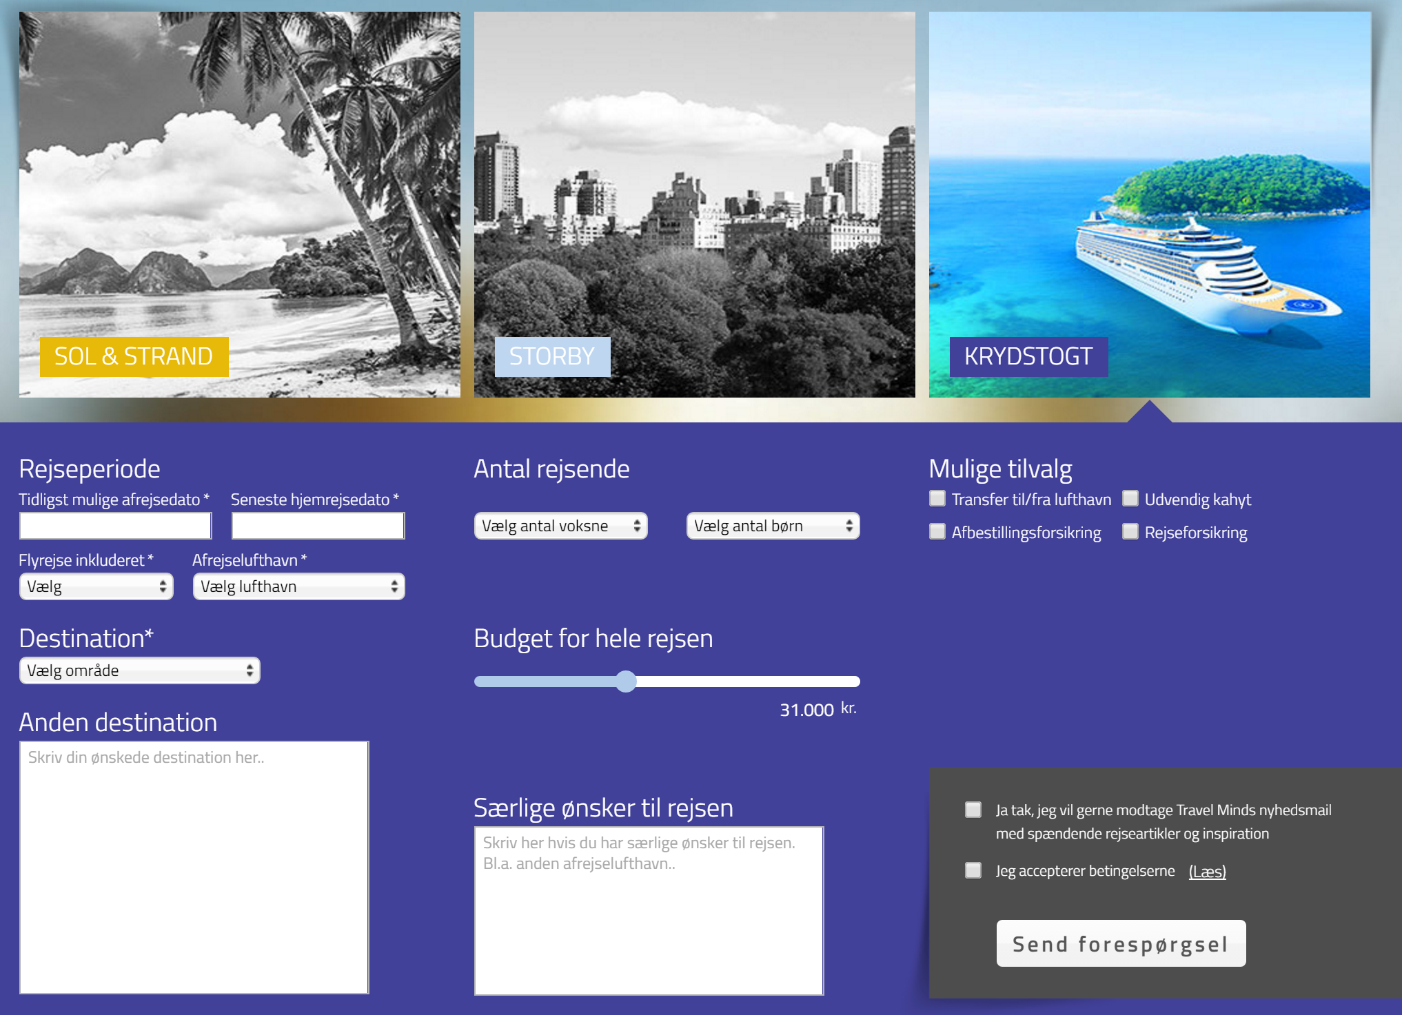The width and height of the screenshot is (1402, 1015).
Task: Check the Udvendig kahyt checkbox
Action: tap(1130, 499)
